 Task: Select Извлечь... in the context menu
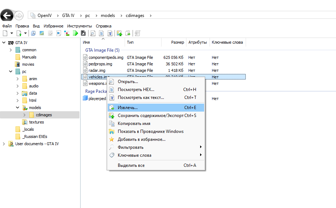click(156, 108)
